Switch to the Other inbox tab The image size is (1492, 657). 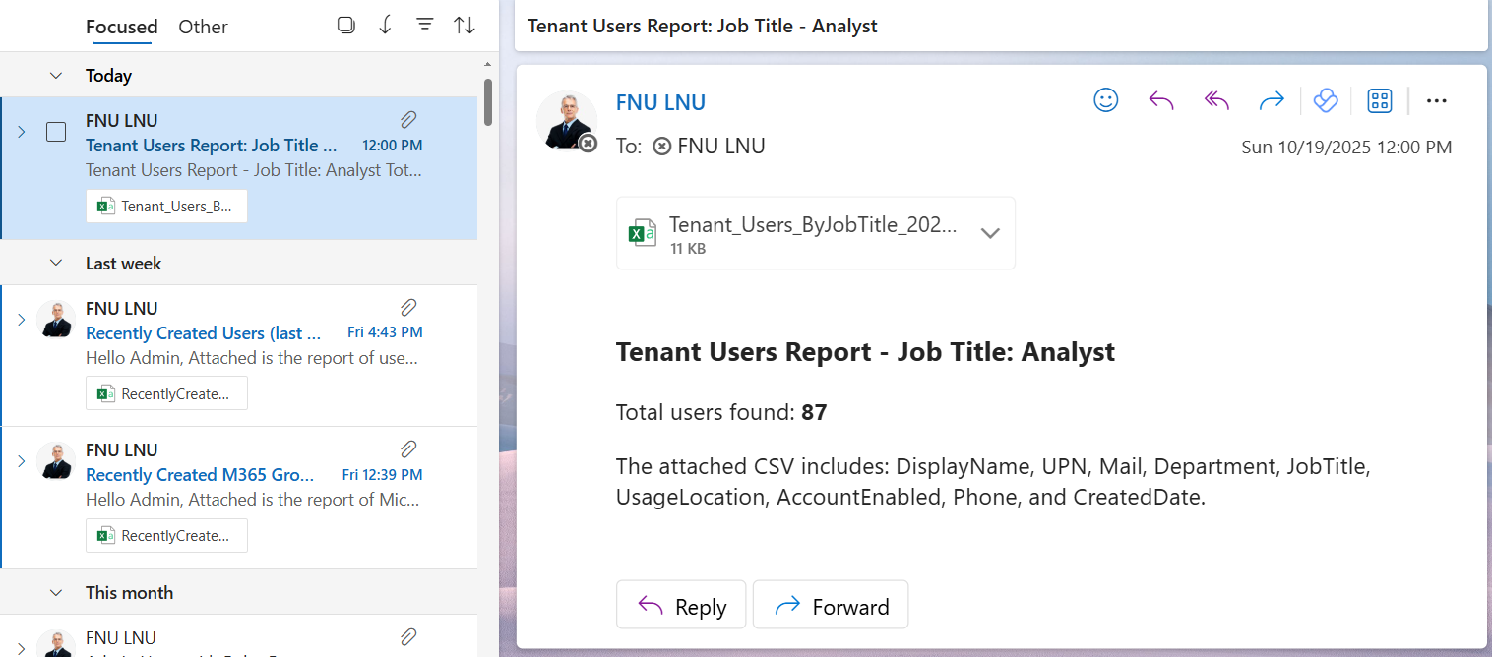[x=203, y=27]
